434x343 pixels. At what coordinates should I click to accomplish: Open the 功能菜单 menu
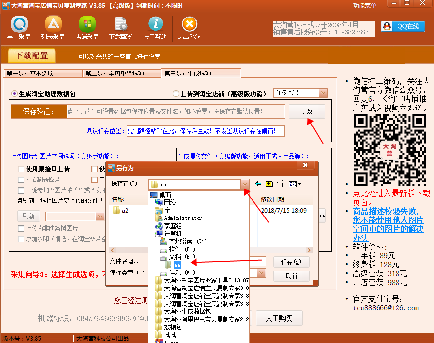click(365, 5)
